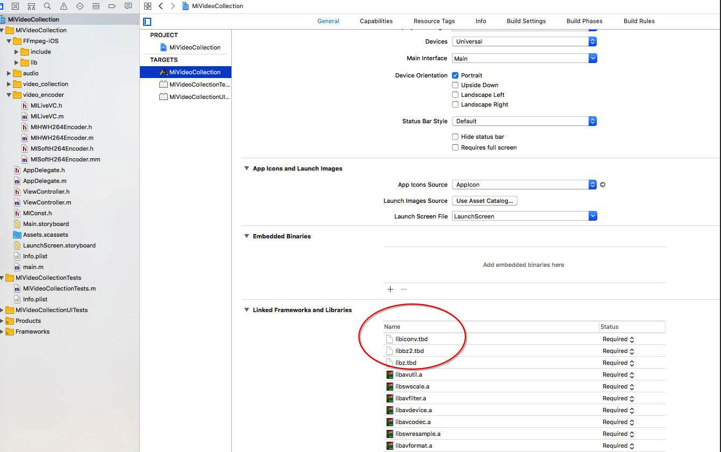Open the Report navigator speech-bubble icon
721x452 pixels.
[x=128, y=6]
